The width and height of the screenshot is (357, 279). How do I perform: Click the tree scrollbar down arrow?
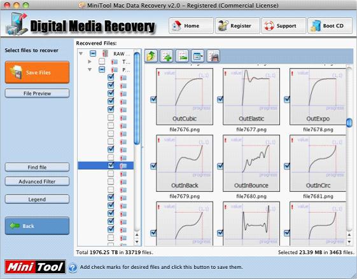click(x=137, y=242)
